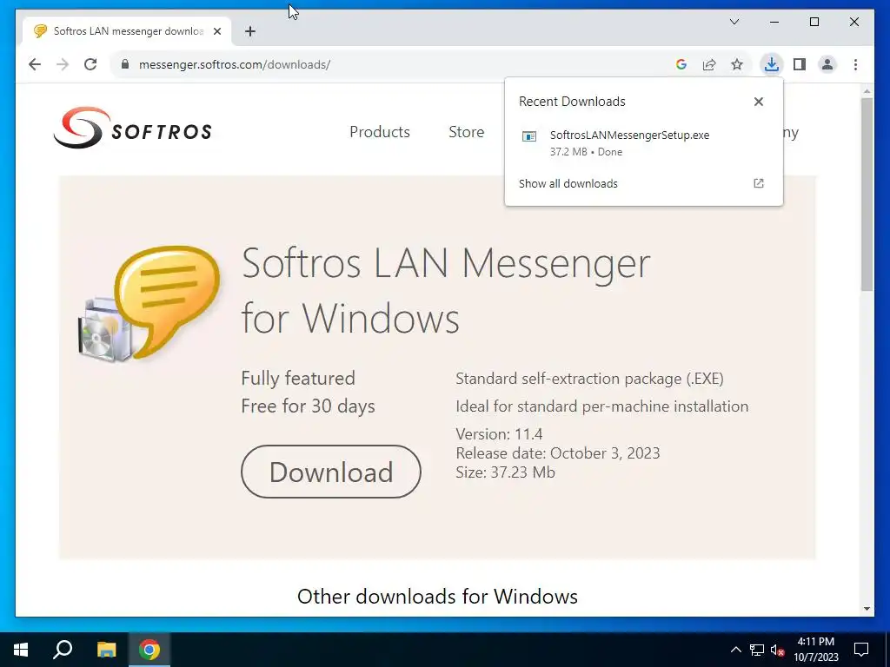The height and width of the screenshot is (667, 890).
Task: Click the Download button
Action: pos(331,472)
